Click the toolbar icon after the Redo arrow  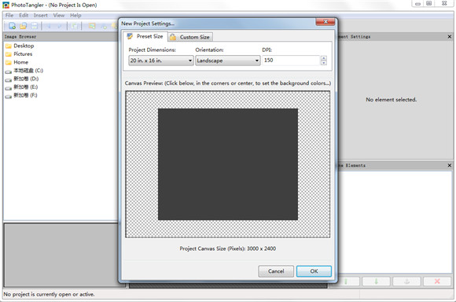point(75,26)
